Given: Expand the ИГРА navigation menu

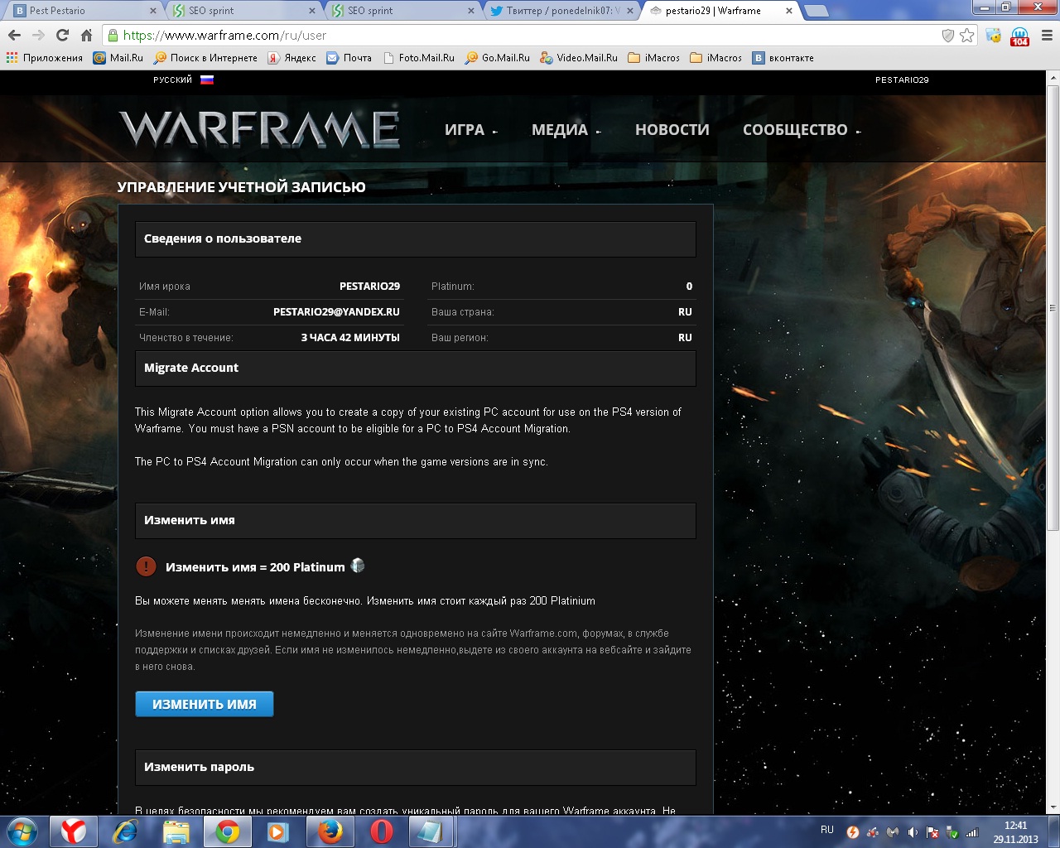Looking at the screenshot, I should (470, 130).
